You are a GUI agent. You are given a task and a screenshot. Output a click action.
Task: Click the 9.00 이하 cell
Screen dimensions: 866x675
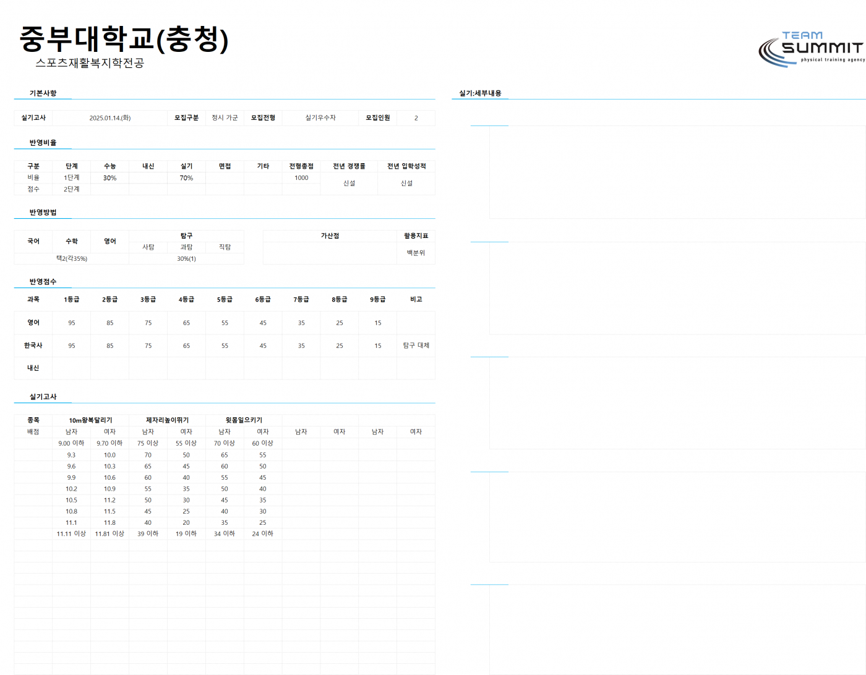[71, 443]
